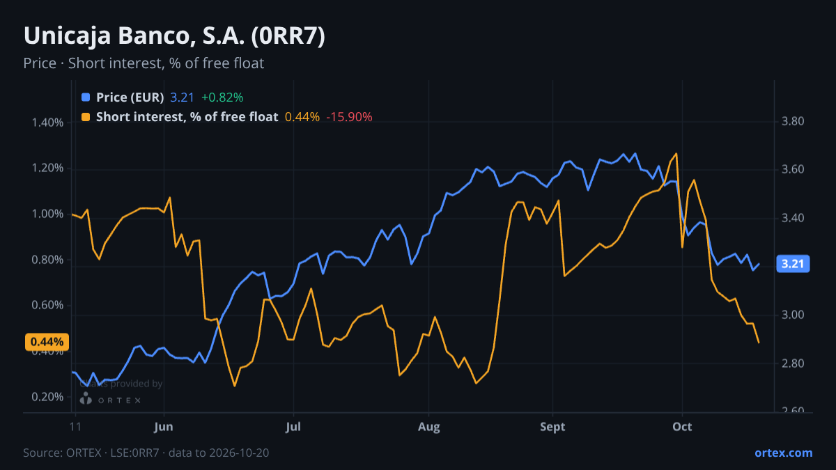Click the Sept x-axis label
The image size is (836, 470).
pos(552,427)
